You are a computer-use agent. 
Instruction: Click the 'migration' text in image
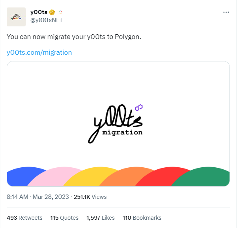coord(122,132)
